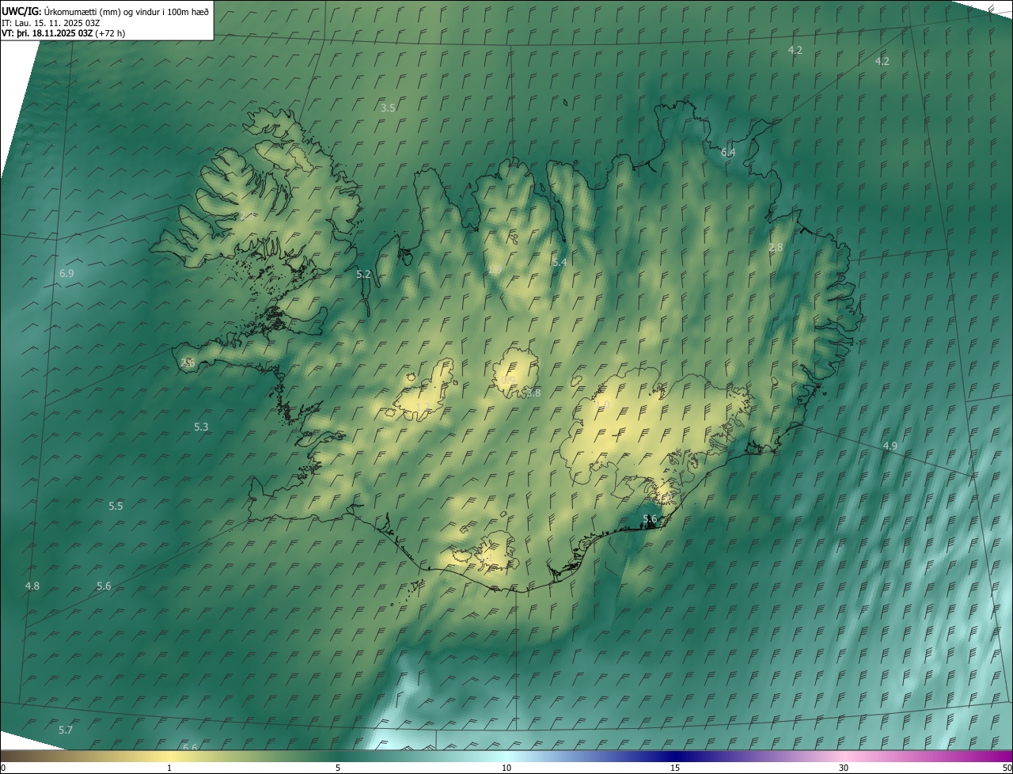Click the 'IT: Lau. 15. 11. 2025 03Z' line
The image size is (1013, 774).
click(x=51, y=22)
